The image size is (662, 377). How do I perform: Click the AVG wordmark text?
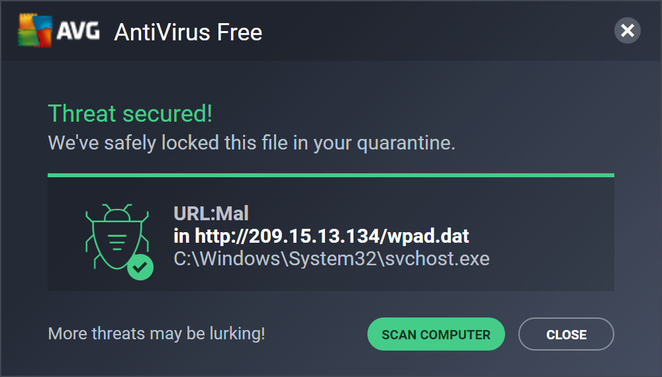pos(78,31)
